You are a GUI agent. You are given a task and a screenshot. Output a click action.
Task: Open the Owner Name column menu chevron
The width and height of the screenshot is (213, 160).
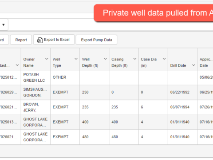click(47, 59)
